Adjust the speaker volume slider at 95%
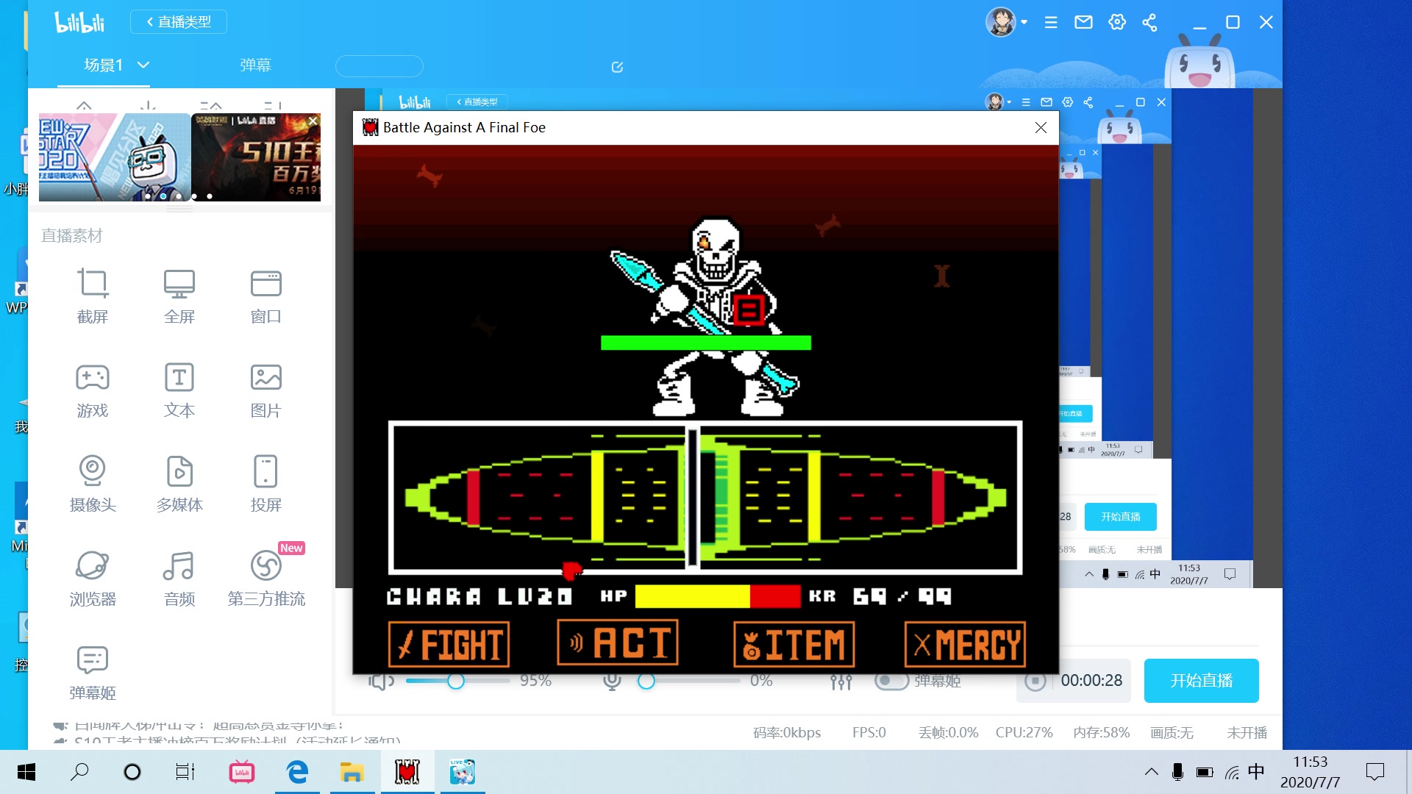Image resolution: width=1412 pixels, height=794 pixels. (x=456, y=681)
